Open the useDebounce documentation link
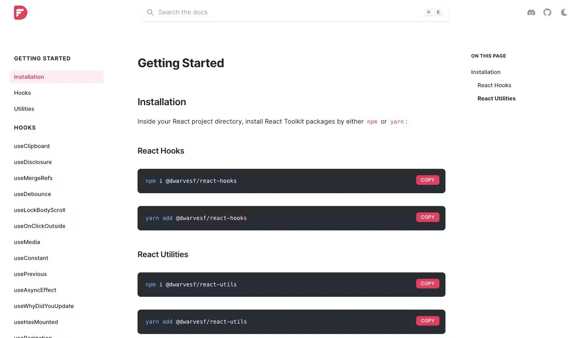583x338 pixels. point(32,194)
